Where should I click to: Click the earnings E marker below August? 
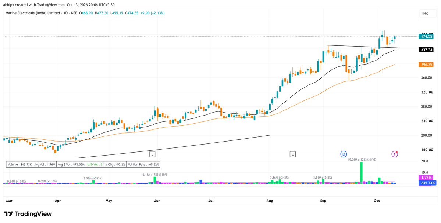pyautogui.click(x=293, y=154)
